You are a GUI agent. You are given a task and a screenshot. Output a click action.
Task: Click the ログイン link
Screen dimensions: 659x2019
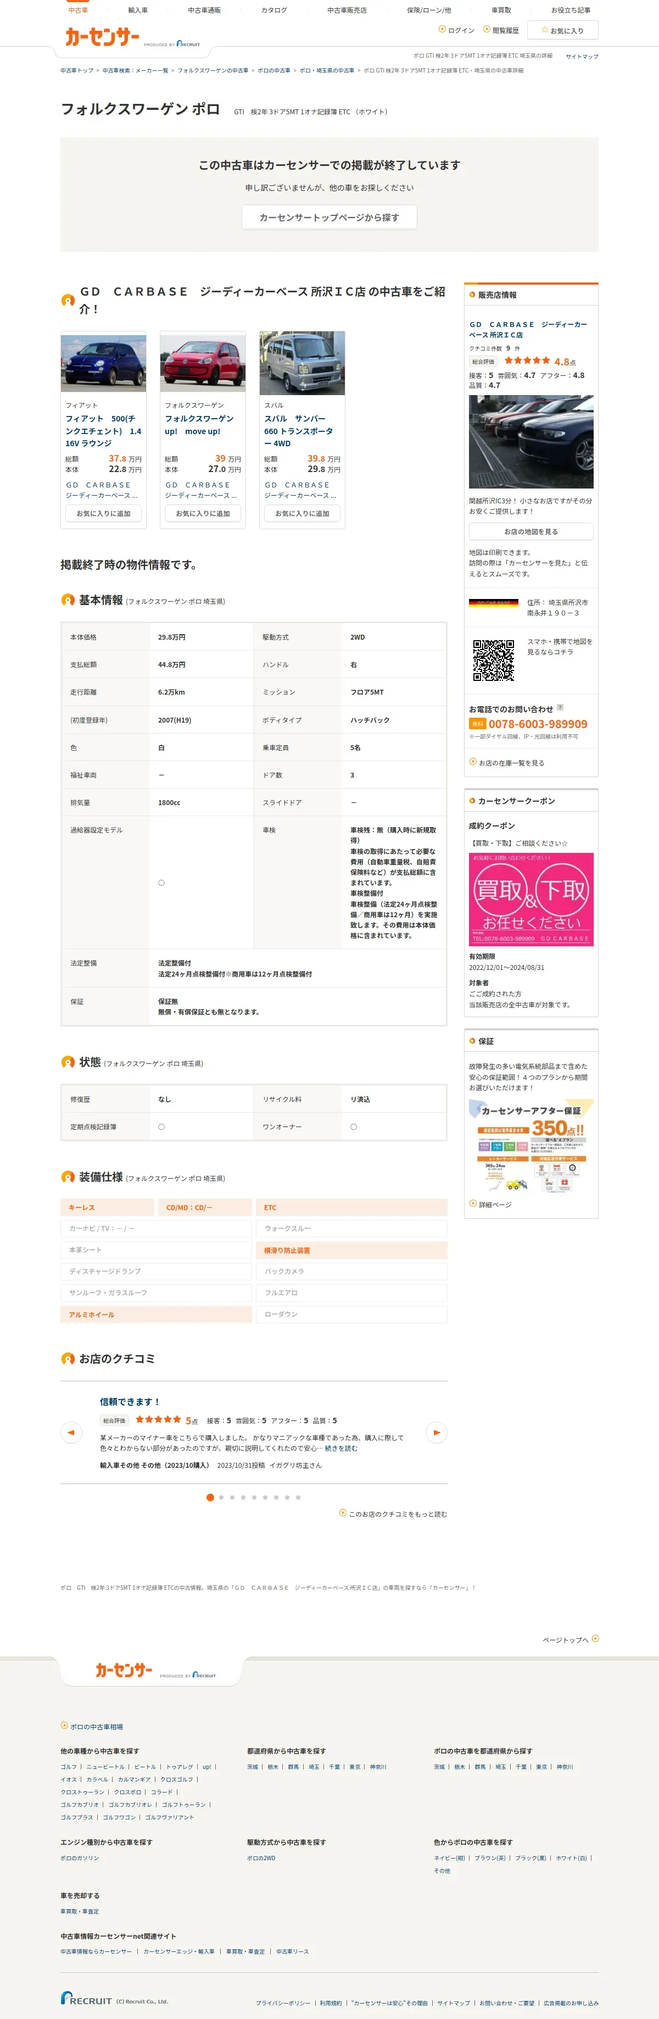pos(457,30)
